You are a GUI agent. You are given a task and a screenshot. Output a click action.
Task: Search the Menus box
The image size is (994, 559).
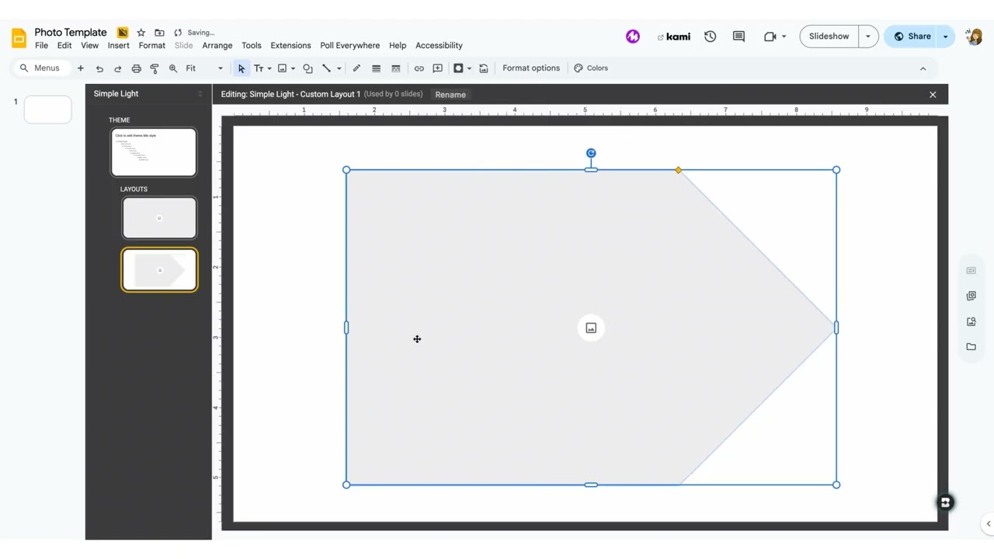(40, 68)
